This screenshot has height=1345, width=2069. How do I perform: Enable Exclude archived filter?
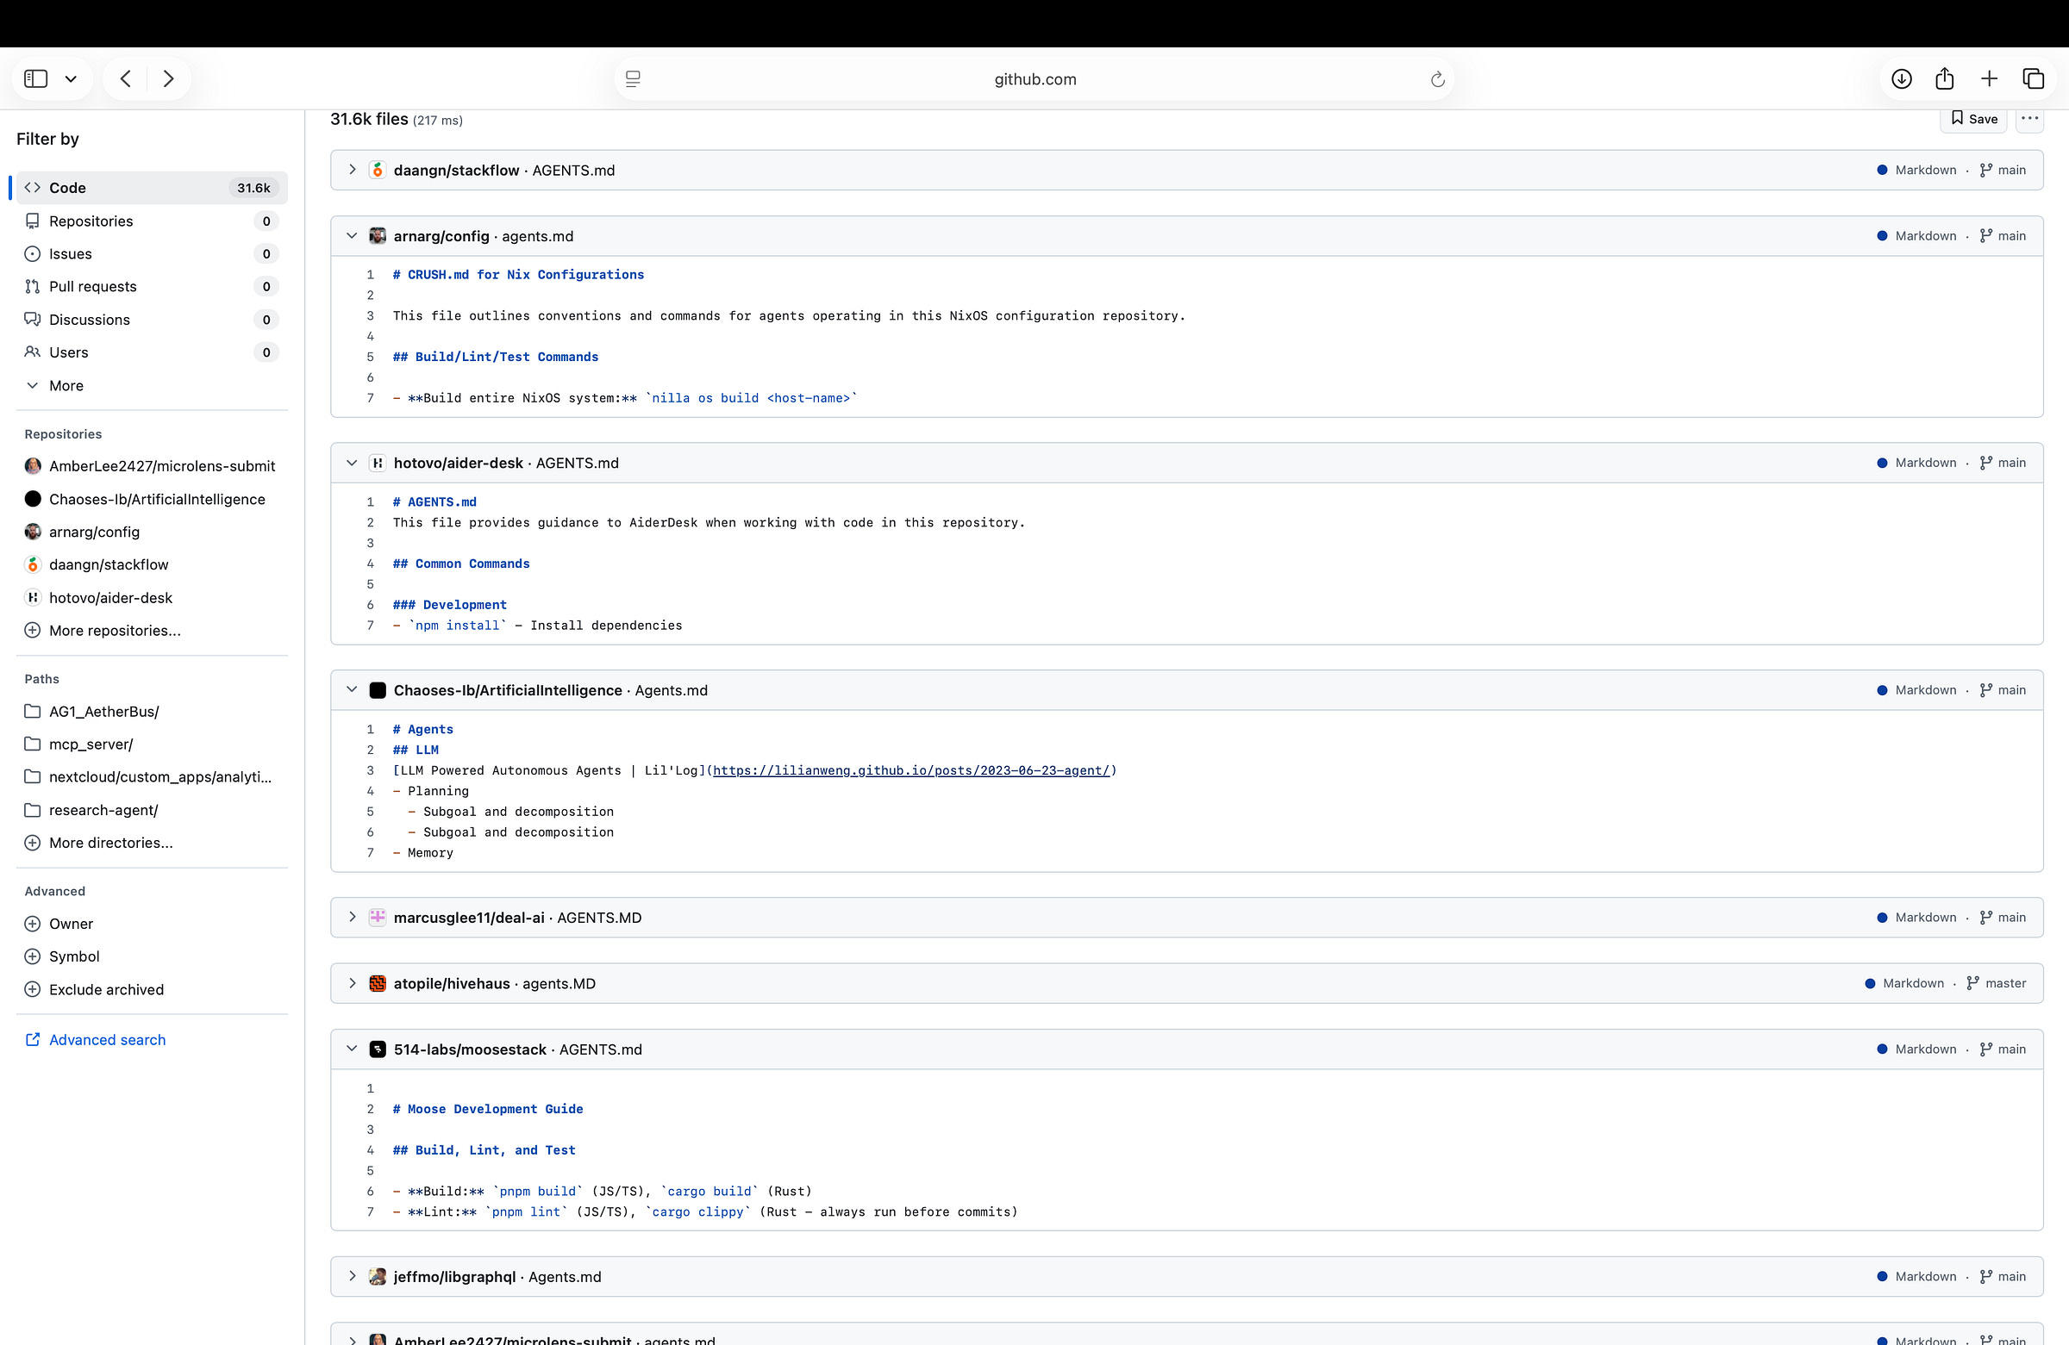[x=105, y=990]
